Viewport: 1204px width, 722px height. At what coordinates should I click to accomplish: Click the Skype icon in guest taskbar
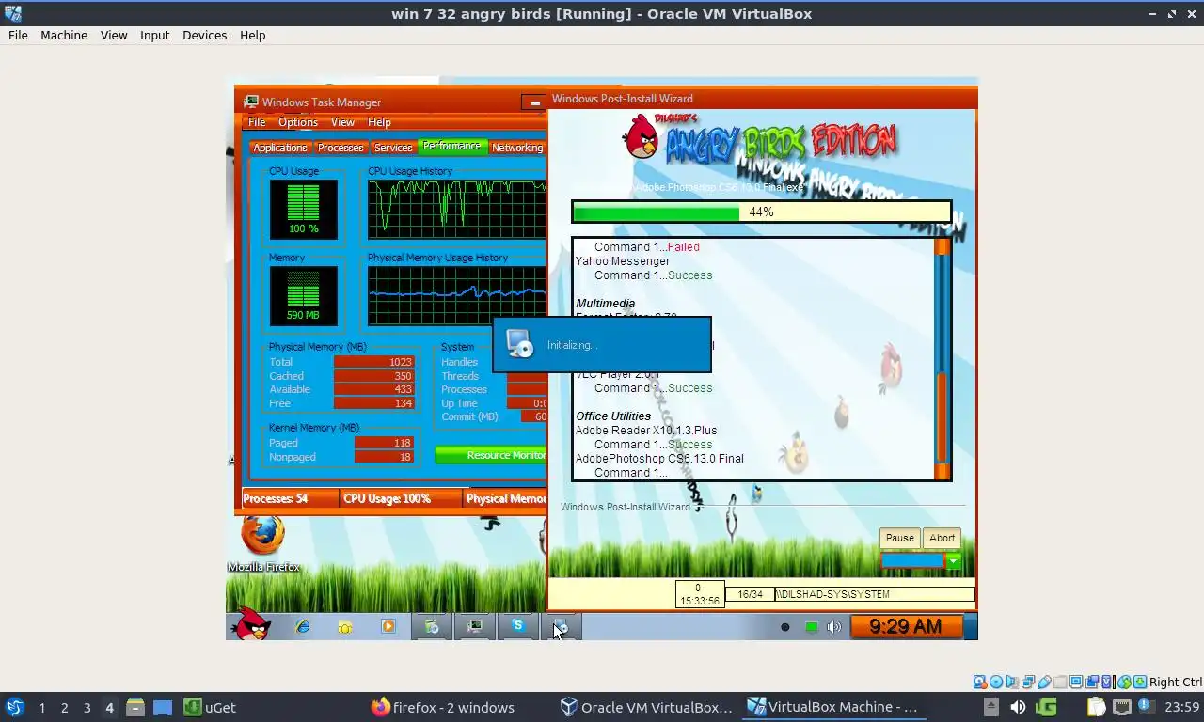[517, 626]
